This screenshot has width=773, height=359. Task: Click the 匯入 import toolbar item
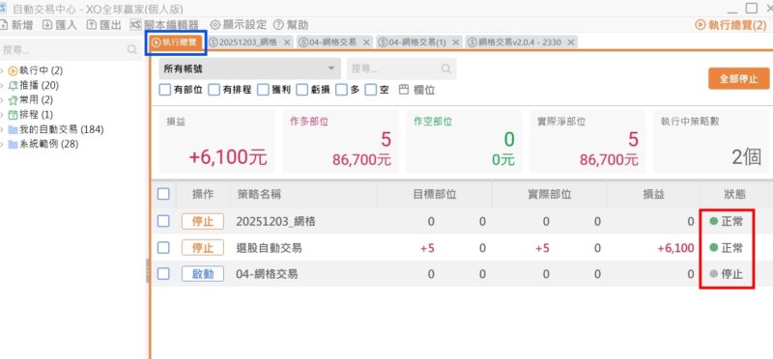tap(60, 25)
